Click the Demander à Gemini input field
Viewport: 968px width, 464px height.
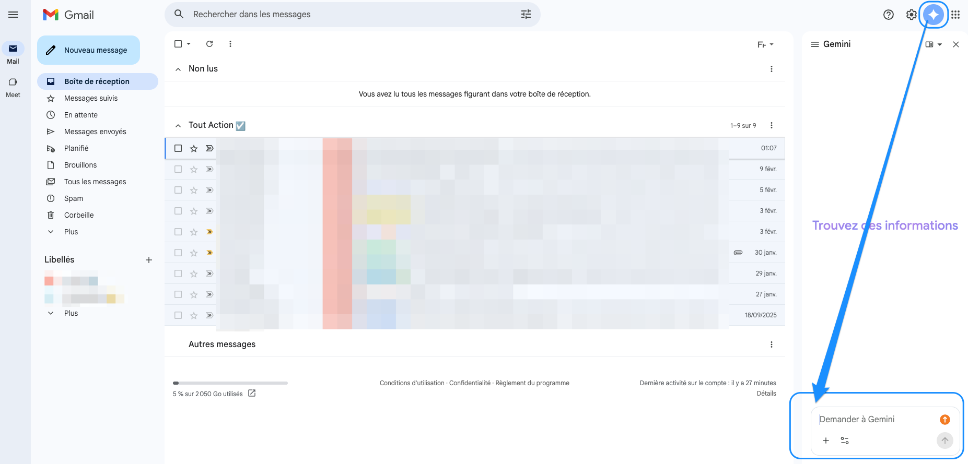[875, 420]
